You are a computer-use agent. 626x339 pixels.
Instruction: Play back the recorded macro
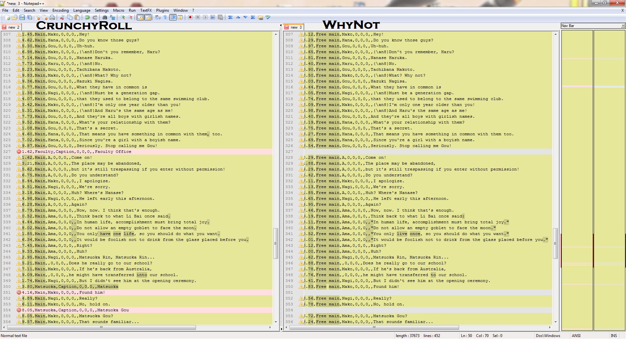coord(205,17)
